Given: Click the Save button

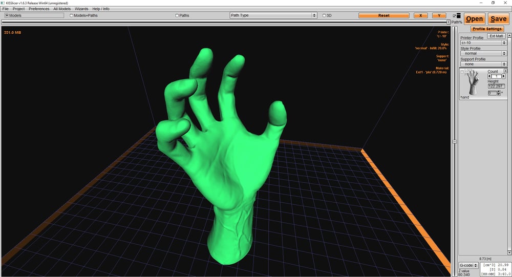Looking at the screenshot, I should click(498, 19).
